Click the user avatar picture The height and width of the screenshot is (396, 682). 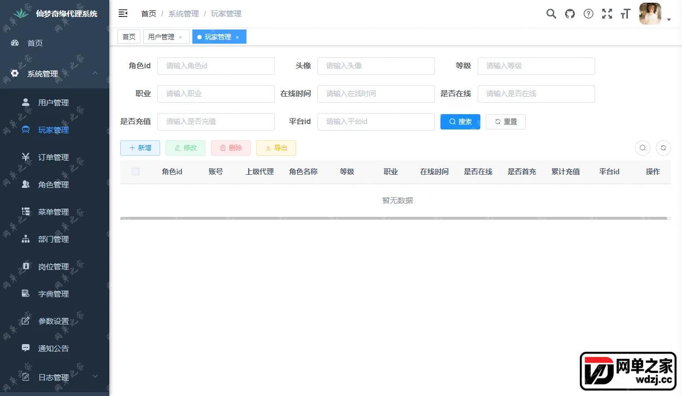650,14
